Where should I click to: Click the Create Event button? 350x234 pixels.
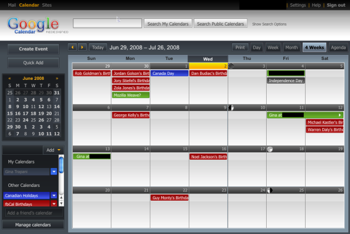point(33,49)
